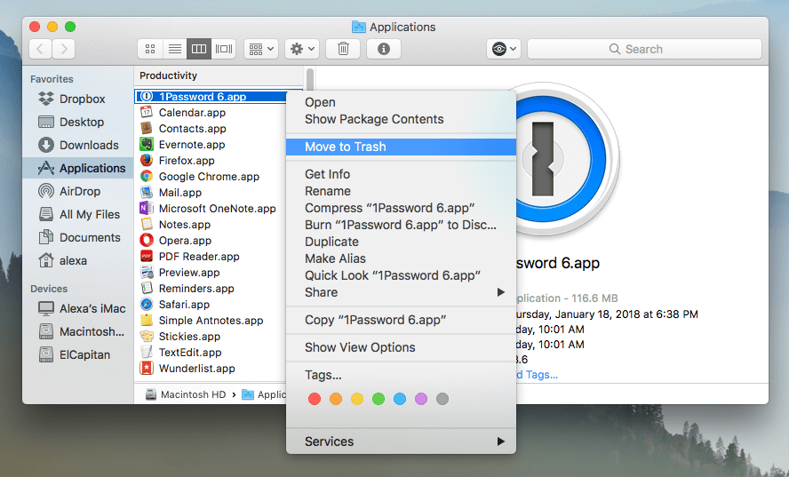Click Macintosh HD in the path bar
This screenshot has width=789, height=477.
click(186, 394)
